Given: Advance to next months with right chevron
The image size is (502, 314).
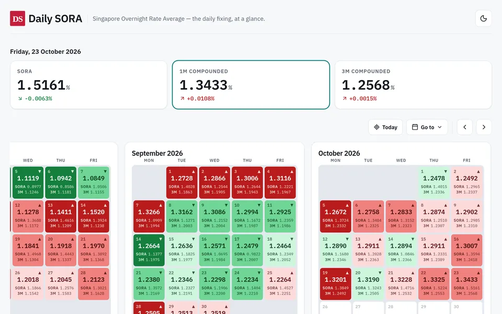Looking at the screenshot, I should click(x=484, y=127).
